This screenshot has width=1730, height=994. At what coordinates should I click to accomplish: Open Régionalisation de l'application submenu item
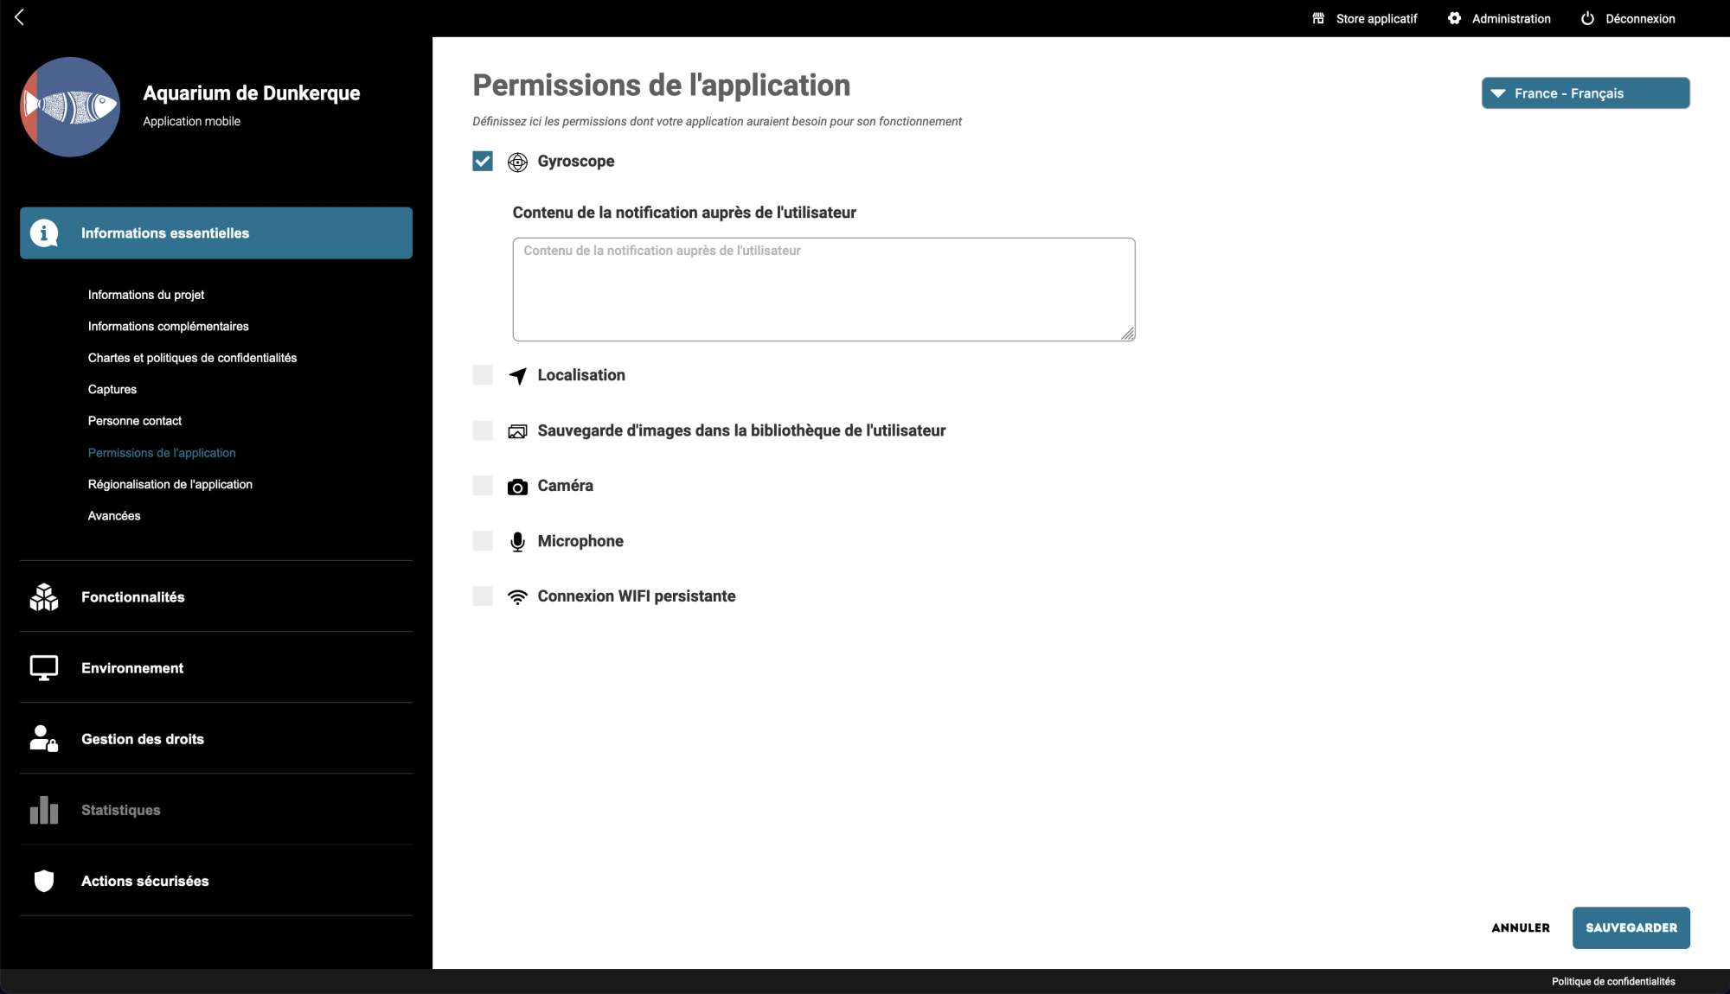pyautogui.click(x=170, y=485)
